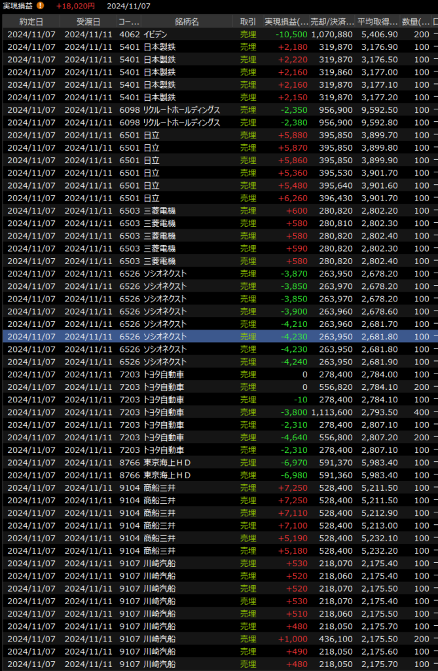Click the 数量 column header

pos(415,22)
